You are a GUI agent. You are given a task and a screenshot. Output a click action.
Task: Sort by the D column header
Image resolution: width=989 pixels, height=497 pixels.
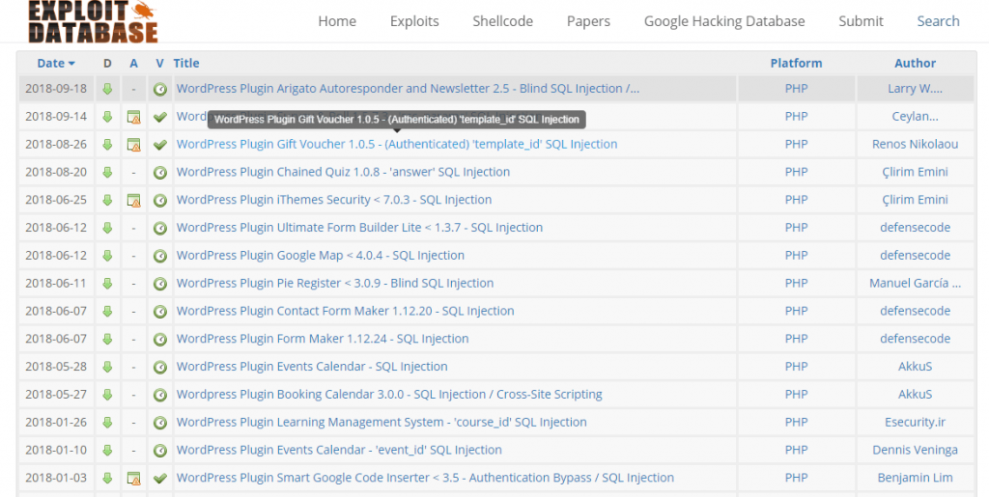click(x=107, y=63)
